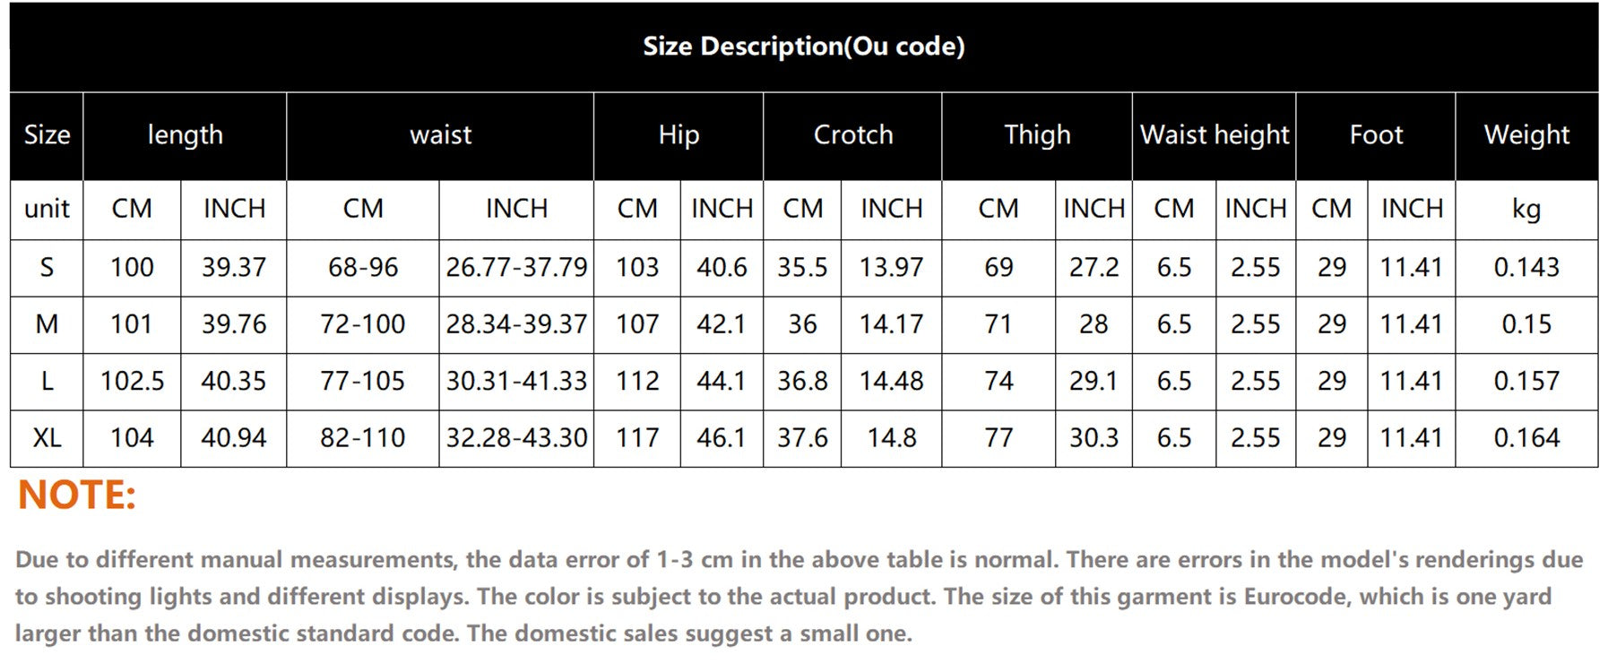Viewport: 1608px width, 672px height.
Task: Click the Crotch column header
Action: [x=852, y=136]
